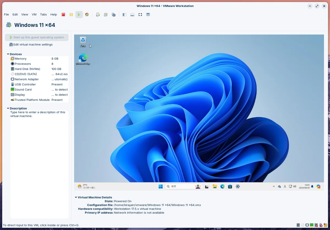This screenshot has width=330, height=230.
Task: Click the configuration file path text
Action: [157, 205]
